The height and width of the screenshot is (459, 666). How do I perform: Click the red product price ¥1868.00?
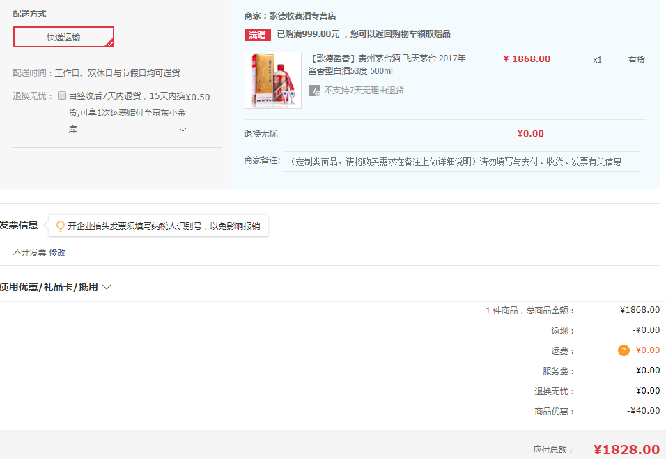point(527,59)
